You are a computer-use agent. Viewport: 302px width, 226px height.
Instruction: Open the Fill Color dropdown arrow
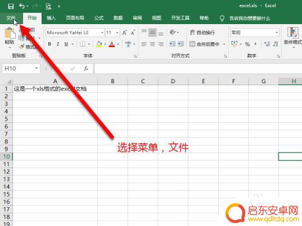click(105, 44)
